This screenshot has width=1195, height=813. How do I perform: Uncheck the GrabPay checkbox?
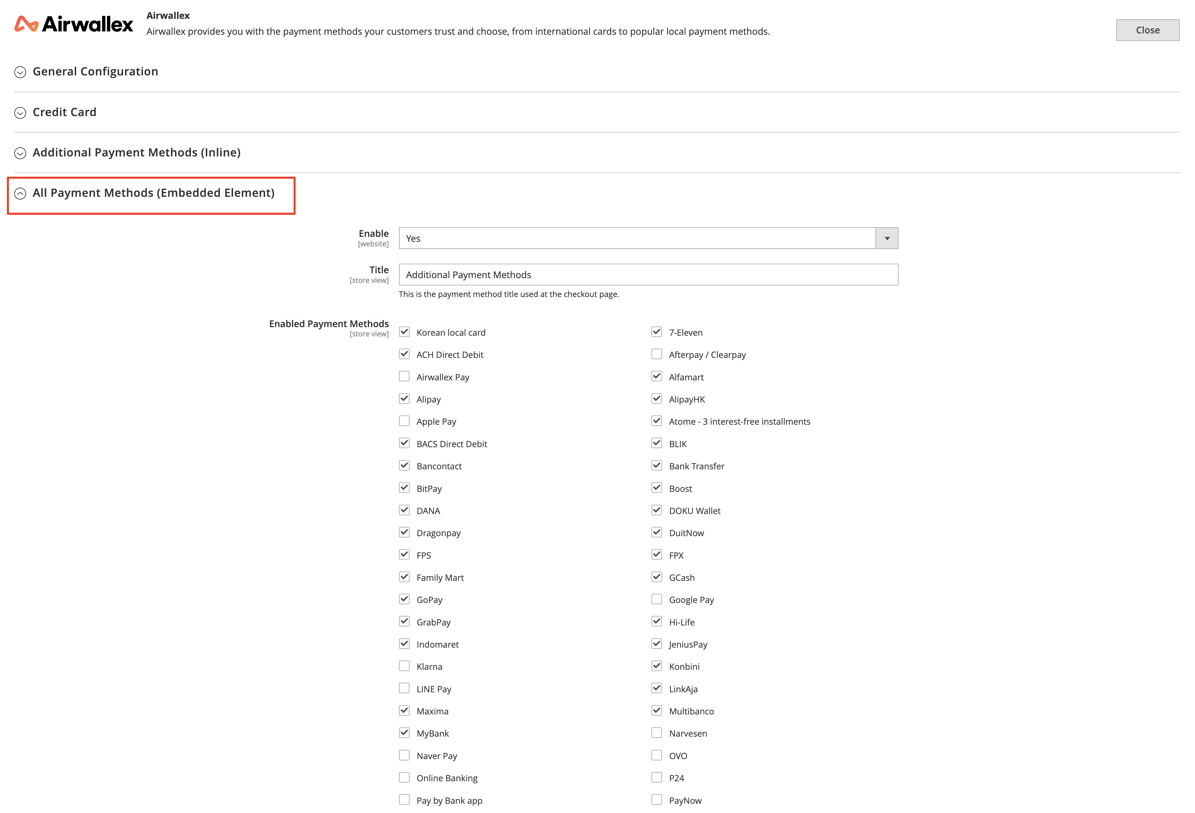pos(404,621)
